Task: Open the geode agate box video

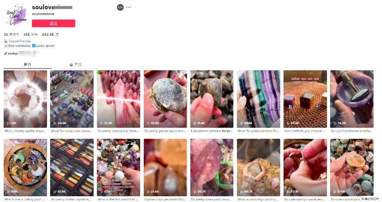Action: (165, 99)
